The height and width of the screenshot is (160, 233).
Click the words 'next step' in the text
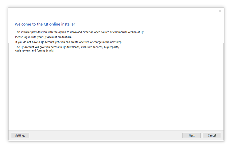pos(115,42)
